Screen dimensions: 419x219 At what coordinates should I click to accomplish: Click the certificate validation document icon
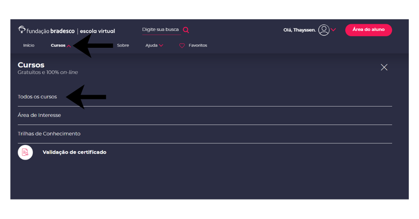click(25, 152)
